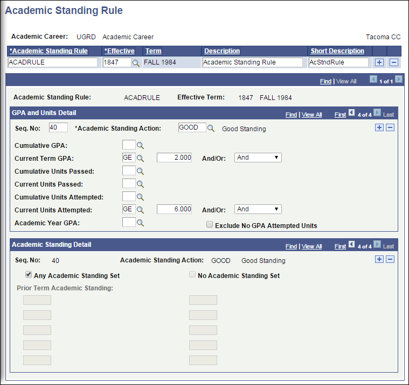
Task: Delete the Academic Standing Detail row
Action: 390,259
